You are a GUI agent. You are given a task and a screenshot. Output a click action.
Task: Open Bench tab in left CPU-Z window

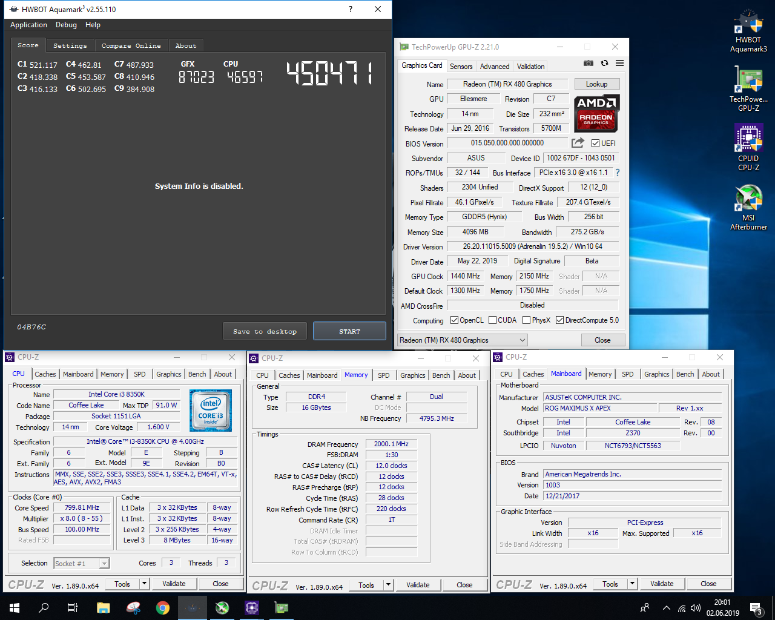tap(197, 374)
